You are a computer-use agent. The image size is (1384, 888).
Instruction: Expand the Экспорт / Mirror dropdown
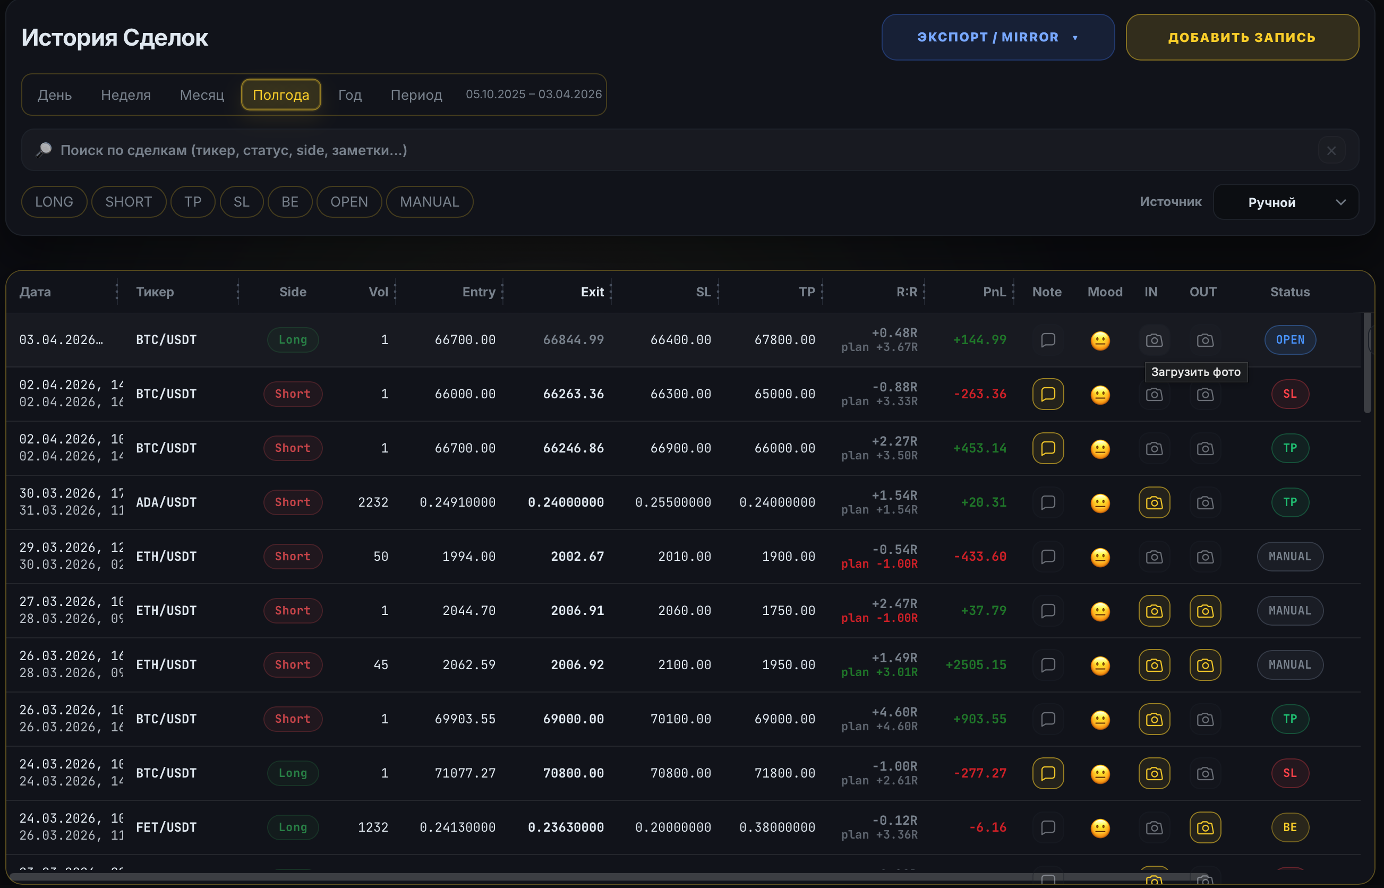click(x=997, y=38)
